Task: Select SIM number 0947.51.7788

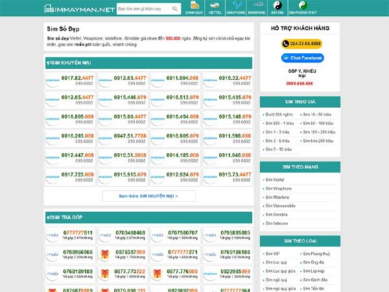Action: click(x=130, y=136)
